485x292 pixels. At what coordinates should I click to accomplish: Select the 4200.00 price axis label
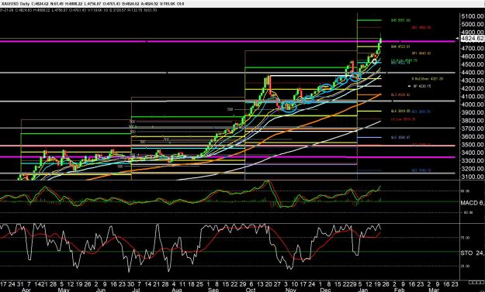pyautogui.click(x=472, y=88)
